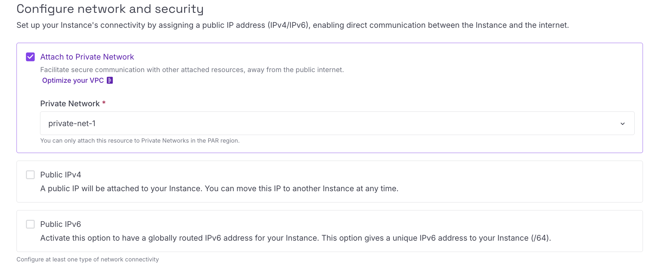The height and width of the screenshot is (266, 653).
Task: Click the 'Set up your Instance's connectivity' intro text
Action: coord(293,25)
